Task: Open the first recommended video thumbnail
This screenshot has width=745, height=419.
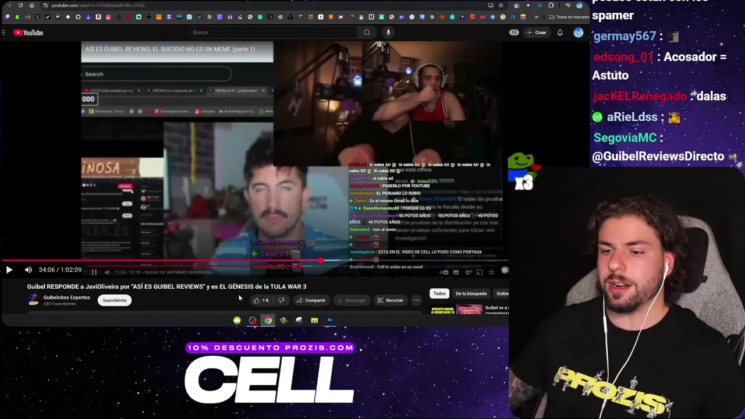Action: (457, 310)
